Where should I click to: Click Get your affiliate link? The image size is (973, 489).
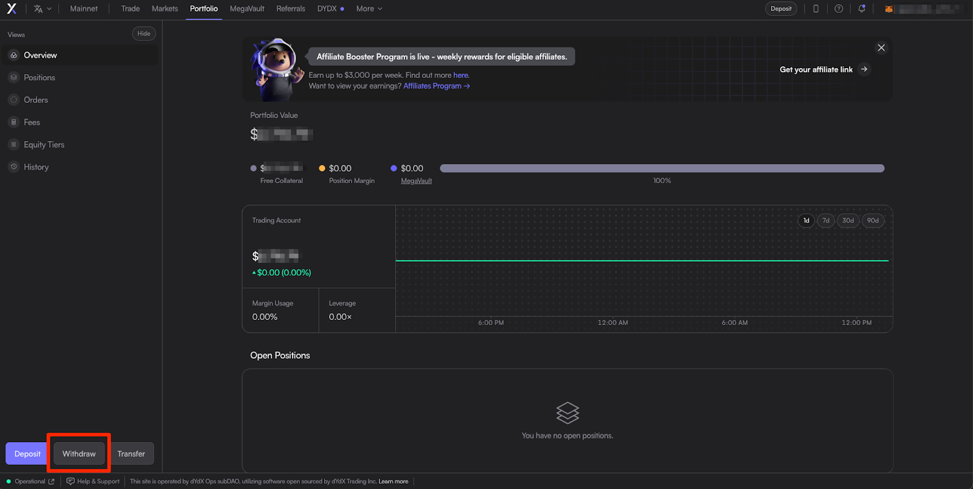point(816,69)
